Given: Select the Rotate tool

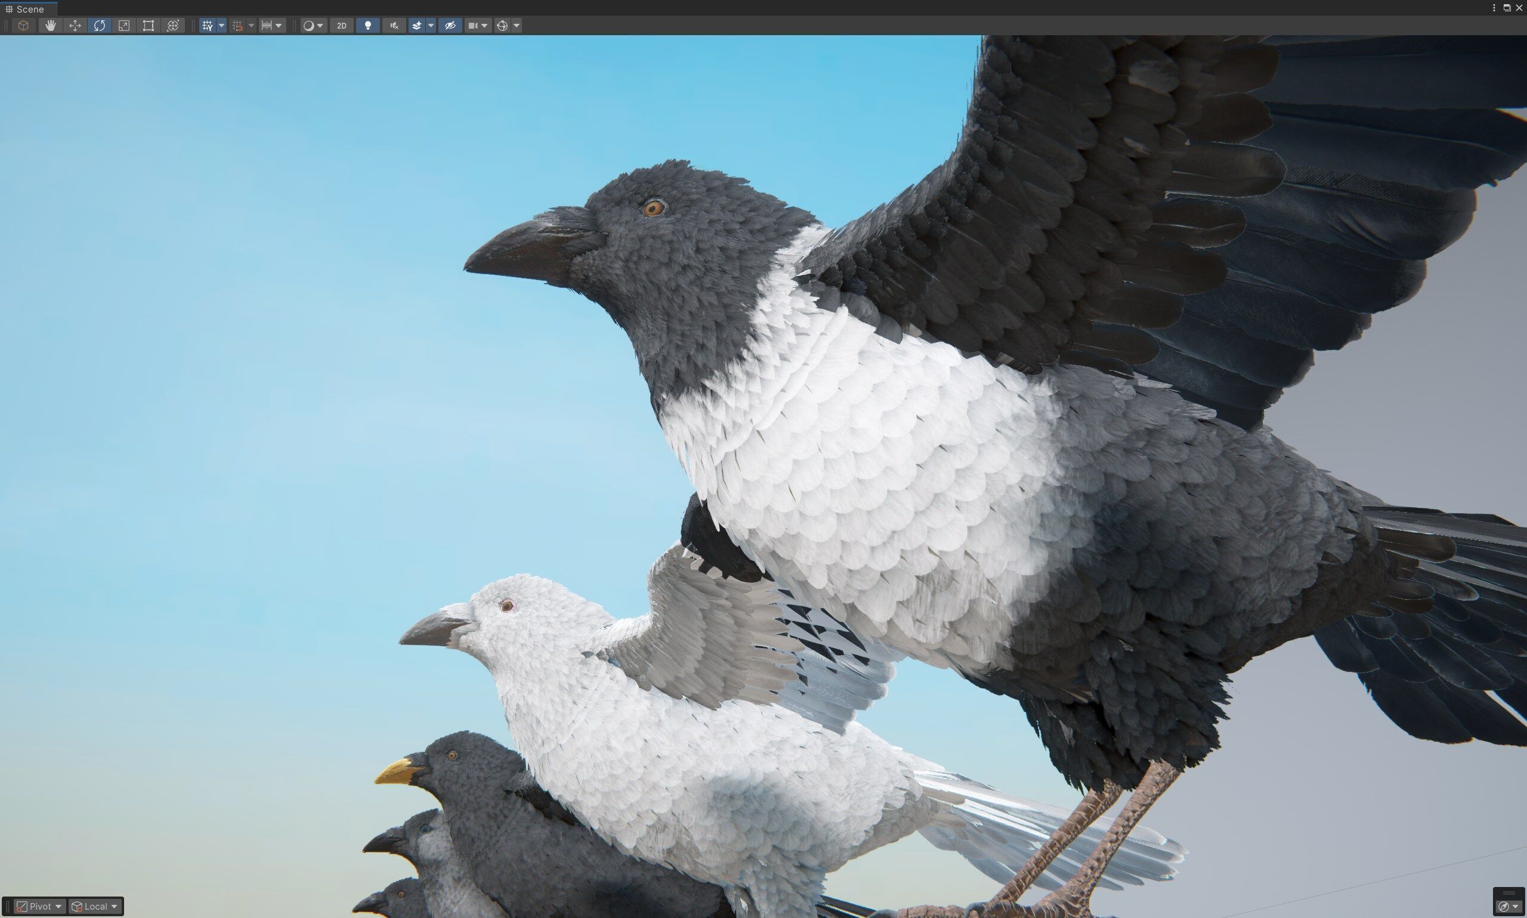Looking at the screenshot, I should pyautogui.click(x=99, y=26).
